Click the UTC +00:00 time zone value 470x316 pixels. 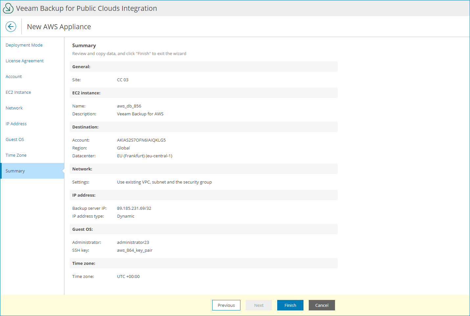pyautogui.click(x=128, y=276)
